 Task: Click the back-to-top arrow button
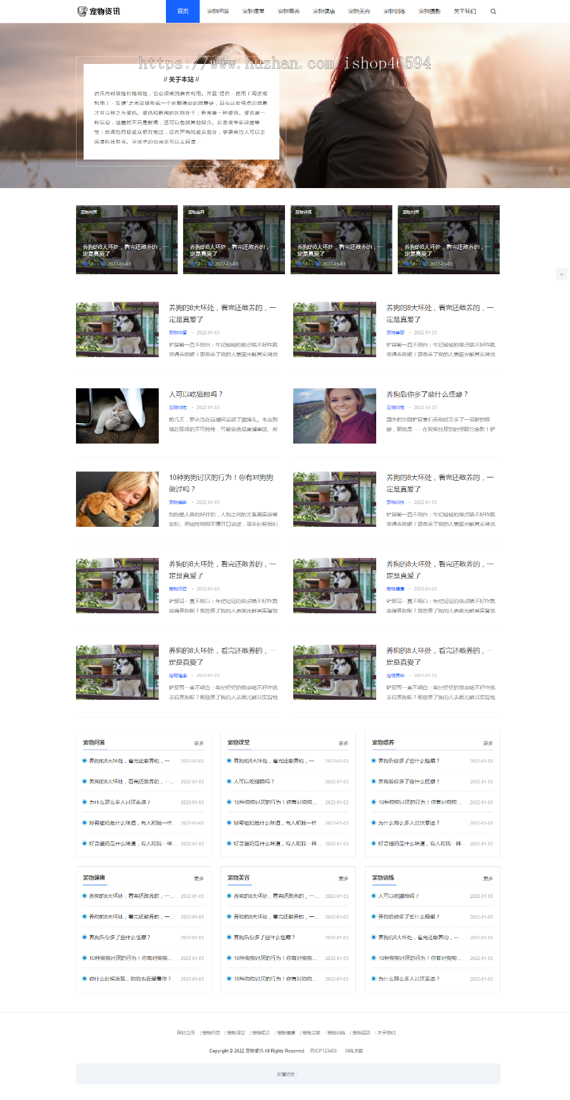coord(561,274)
